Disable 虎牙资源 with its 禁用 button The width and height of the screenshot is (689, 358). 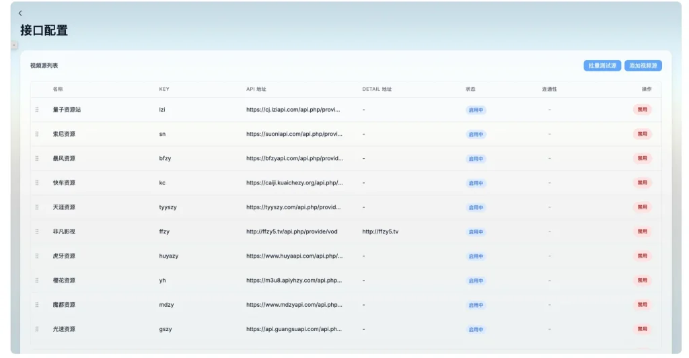[x=642, y=256]
